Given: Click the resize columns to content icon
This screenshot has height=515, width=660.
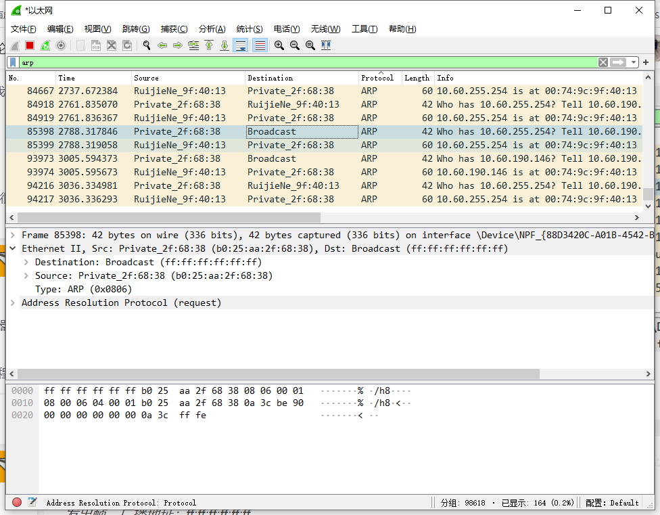Looking at the screenshot, I should pyautogui.click(x=326, y=45).
